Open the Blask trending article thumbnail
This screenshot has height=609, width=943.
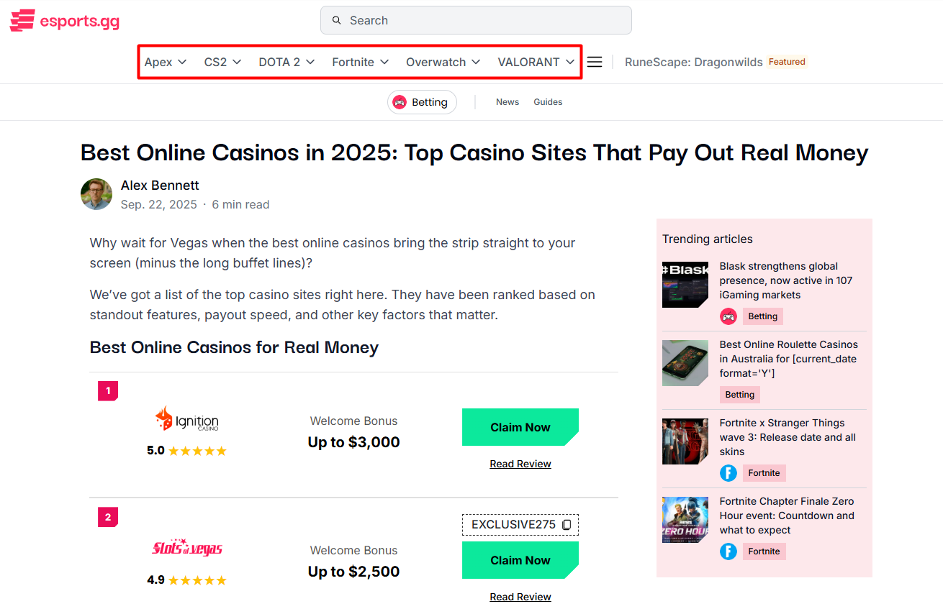click(x=685, y=284)
